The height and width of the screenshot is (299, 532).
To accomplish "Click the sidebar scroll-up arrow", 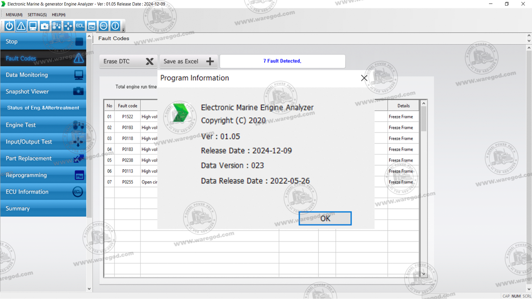I will (x=89, y=36).
